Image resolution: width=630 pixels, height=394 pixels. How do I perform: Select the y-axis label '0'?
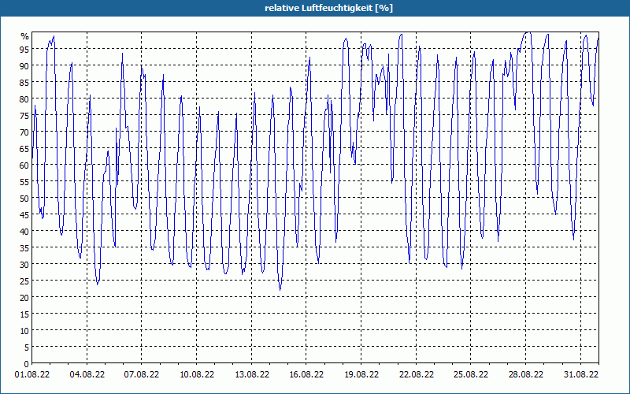point(27,364)
